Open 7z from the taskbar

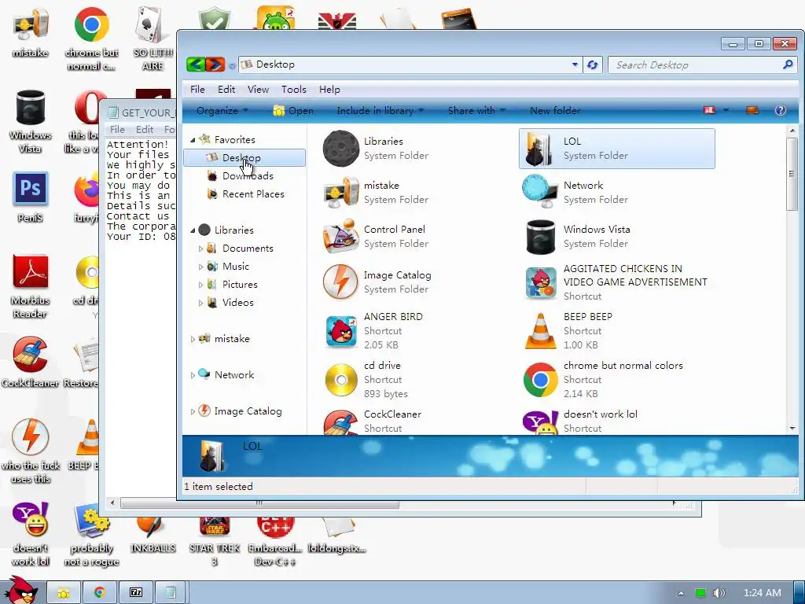click(136, 592)
